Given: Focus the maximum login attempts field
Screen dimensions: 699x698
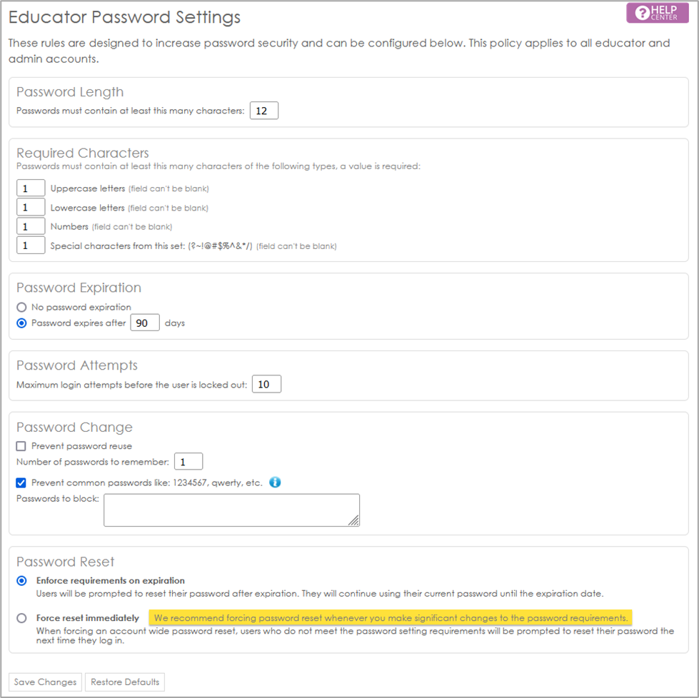Looking at the screenshot, I should pos(266,385).
